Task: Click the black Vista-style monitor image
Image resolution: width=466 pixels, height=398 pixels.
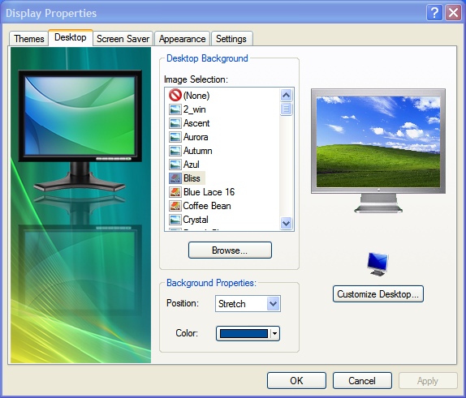Action: [80, 131]
